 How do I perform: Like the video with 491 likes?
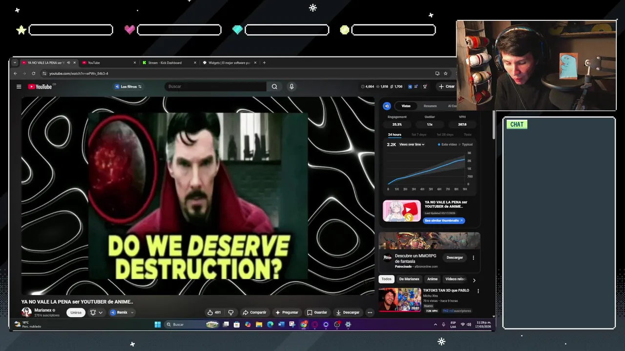coord(214,312)
